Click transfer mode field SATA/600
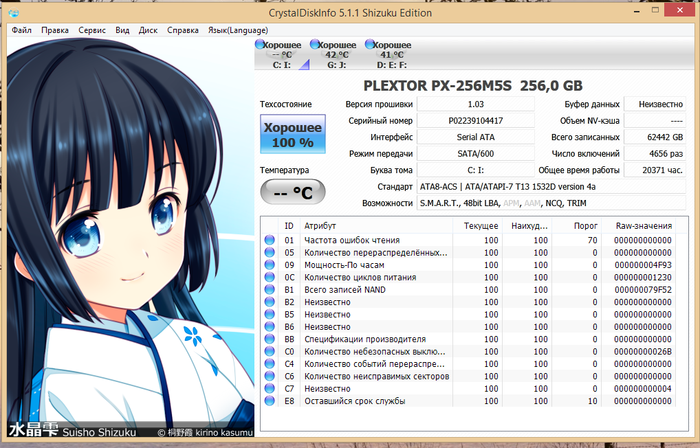700x448 pixels. (x=475, y=153)
